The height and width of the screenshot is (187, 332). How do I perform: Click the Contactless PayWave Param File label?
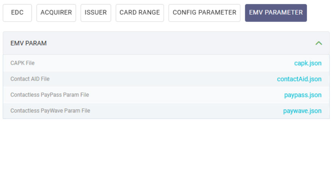point(50,111)
